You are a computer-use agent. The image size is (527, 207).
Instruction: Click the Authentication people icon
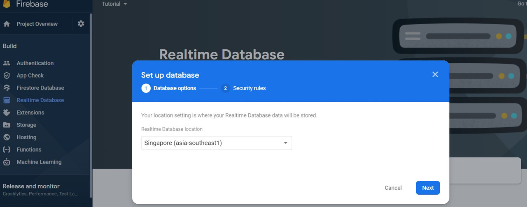(7, 63)
